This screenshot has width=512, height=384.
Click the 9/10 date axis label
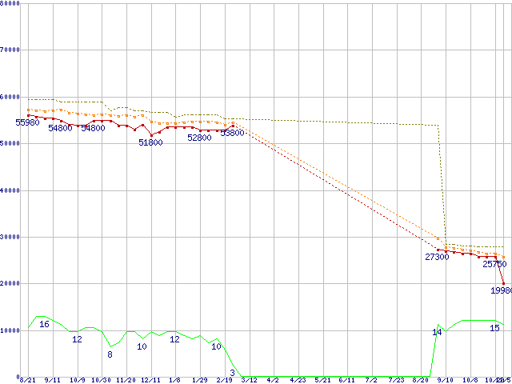click(444, 380)
